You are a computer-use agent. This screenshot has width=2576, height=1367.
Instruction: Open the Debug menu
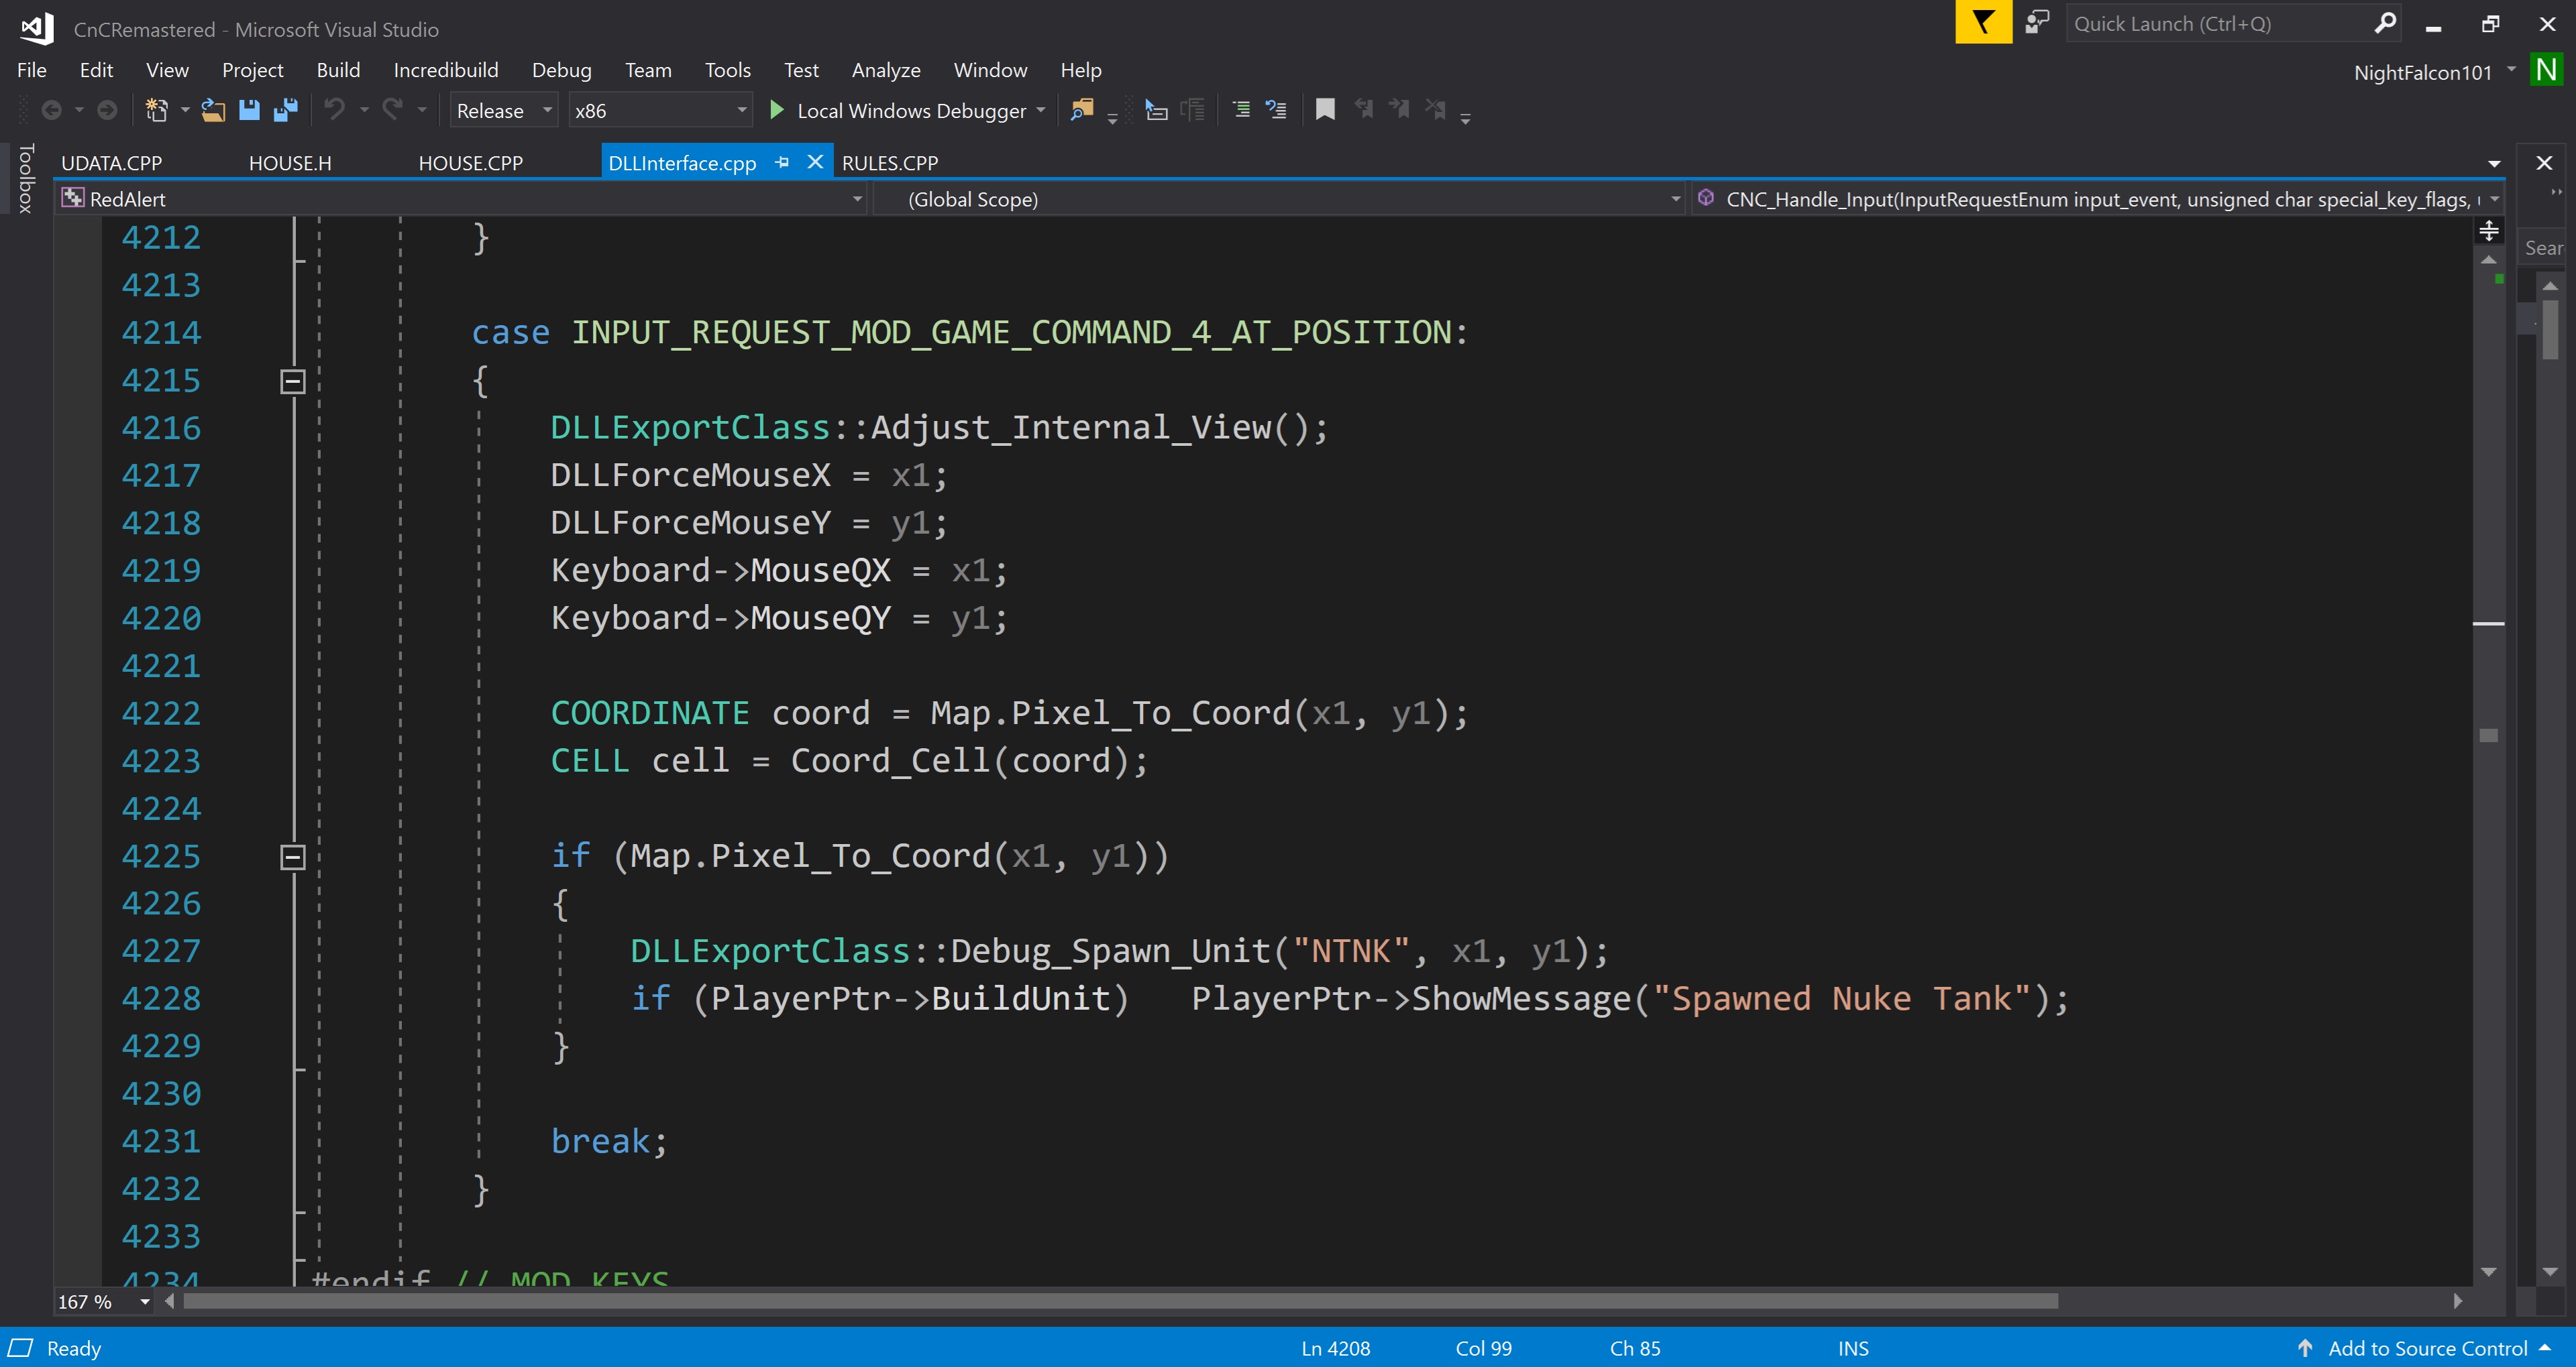pyautogui.click(x=562, y=70)
